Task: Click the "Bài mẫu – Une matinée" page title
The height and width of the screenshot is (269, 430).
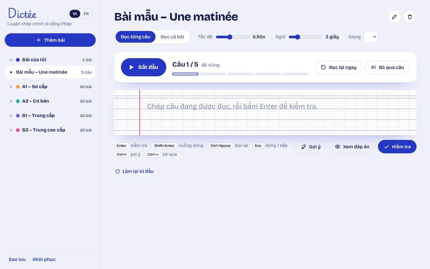Action: pyautogui.click(x=176, y=17)
